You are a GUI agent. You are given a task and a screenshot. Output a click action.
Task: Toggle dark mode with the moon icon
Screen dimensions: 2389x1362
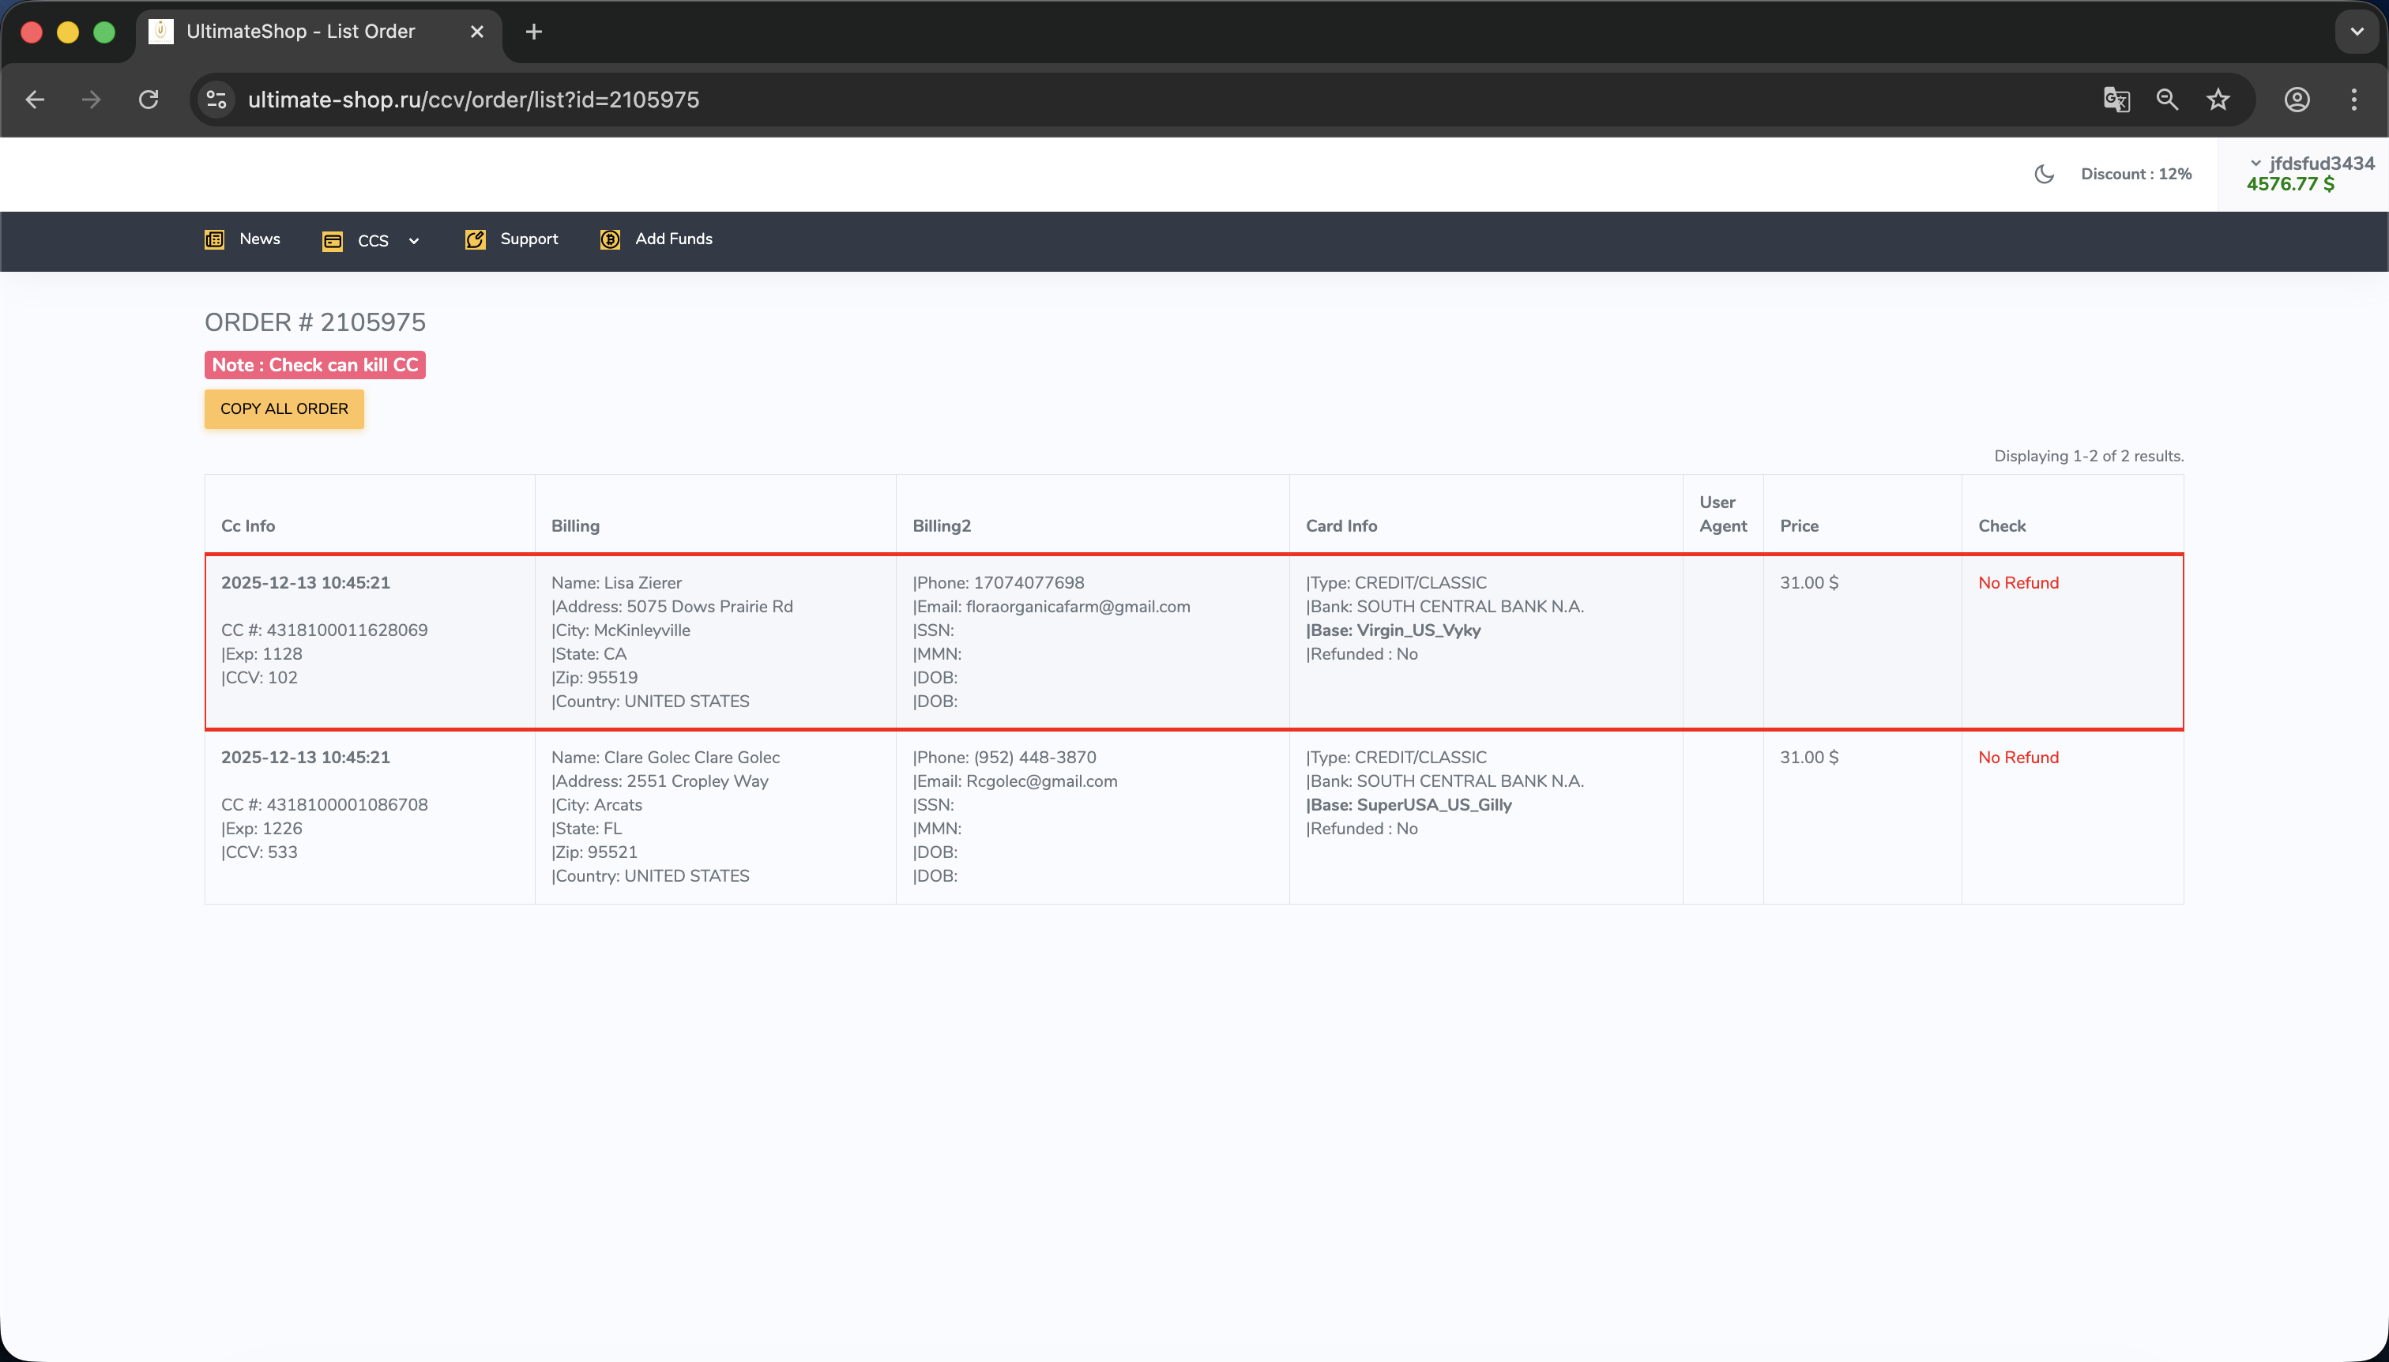tap(2044, 174)
